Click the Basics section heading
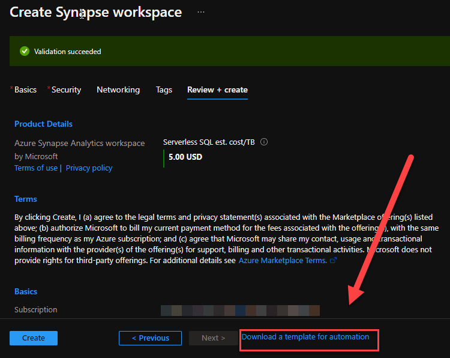The width and height of the screenshot is (450, 358). 26,291
